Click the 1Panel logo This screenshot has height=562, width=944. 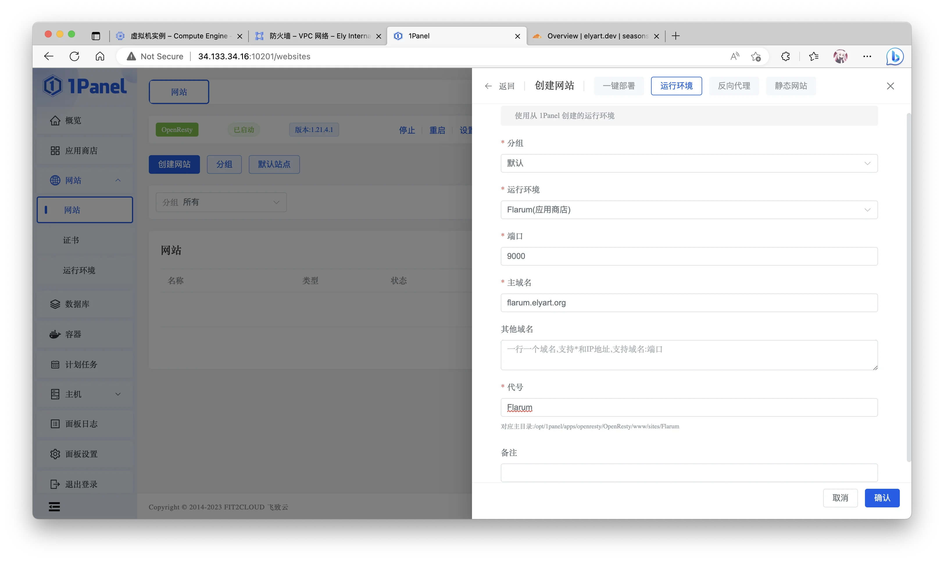click(x=85, y=86)
